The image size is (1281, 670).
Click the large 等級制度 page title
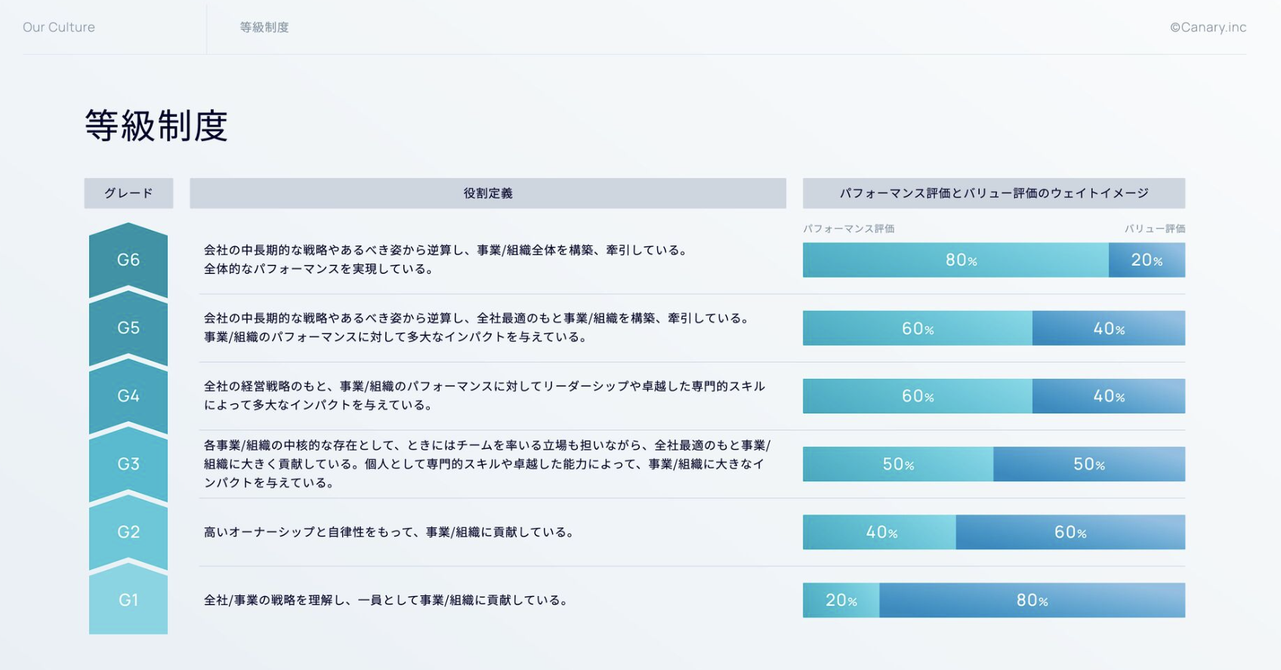click(x=156, y=125)
